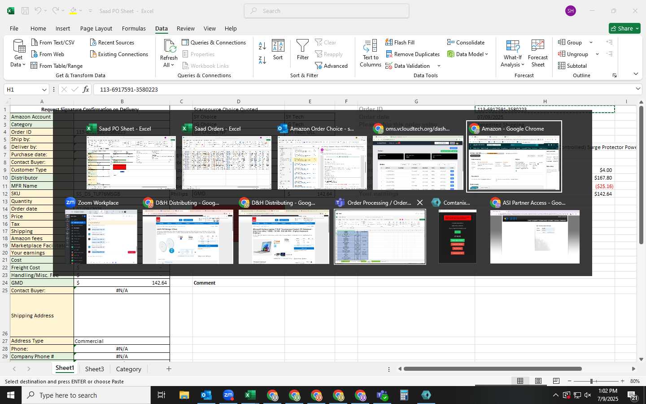Click Consolidate data tool
Screen dimensions: 646x404
466,42
